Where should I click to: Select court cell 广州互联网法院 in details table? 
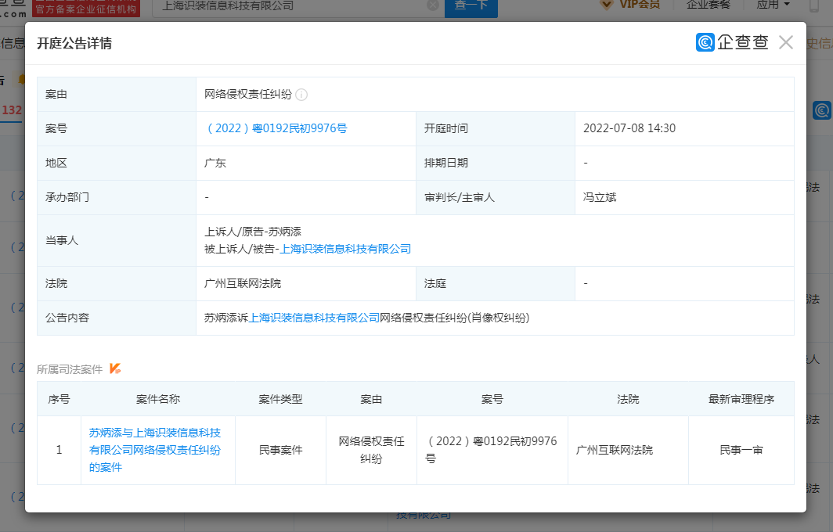243,283
